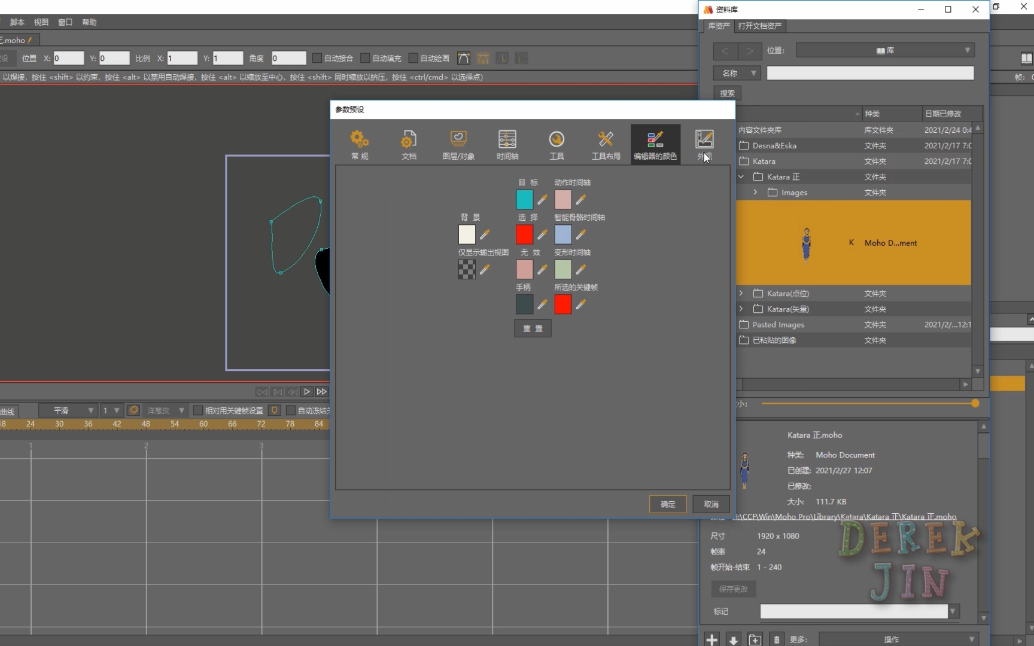The width and height of the screenshot is (1034, 646).
Task: Click the 确定 button
Action: click(x=668, y=504)
